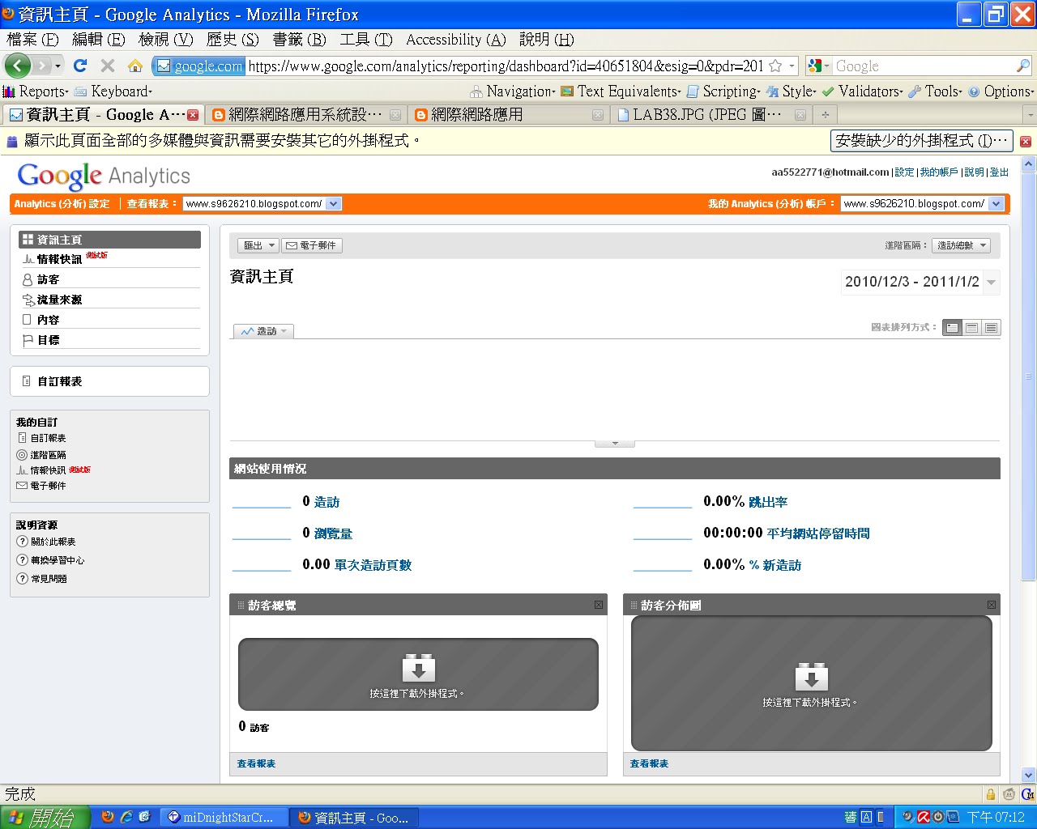1037x829 pixels.
Task: Open the 跳出率 metric link
Action: (767, 502)
